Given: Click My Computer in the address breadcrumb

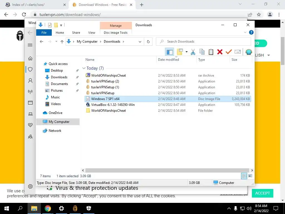Looking at the screenshot, I should click(x=87, y=42).
